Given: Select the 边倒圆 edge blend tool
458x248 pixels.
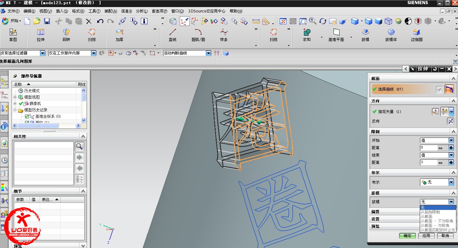Looking at the screenshot, I should (417, 35).
